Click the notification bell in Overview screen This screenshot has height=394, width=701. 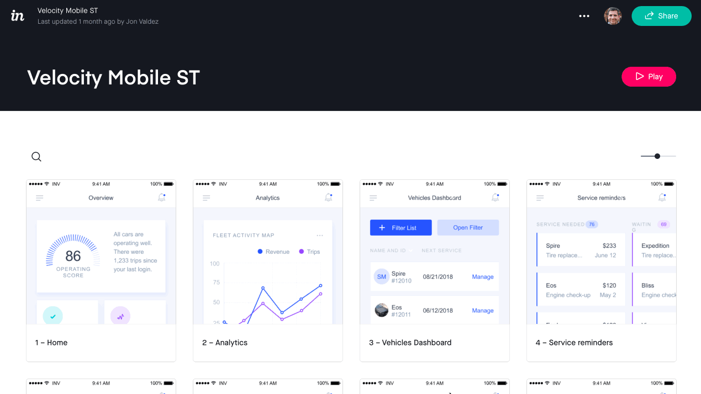pyautogui.click(x=162, y=198)
